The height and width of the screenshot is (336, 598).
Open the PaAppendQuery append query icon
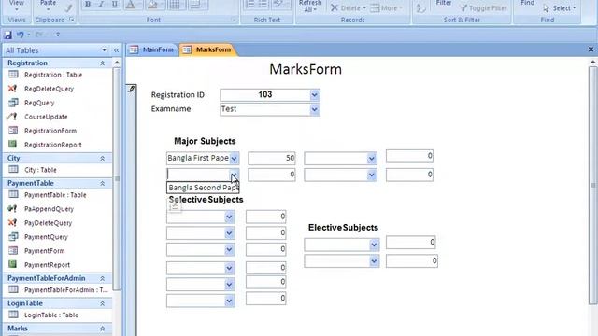[12, 208]
